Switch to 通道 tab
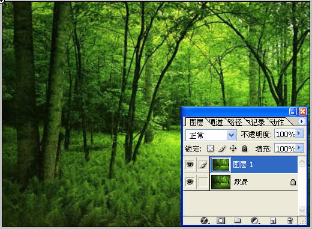The width and height of the screenshot is (312, 229). 216,122
